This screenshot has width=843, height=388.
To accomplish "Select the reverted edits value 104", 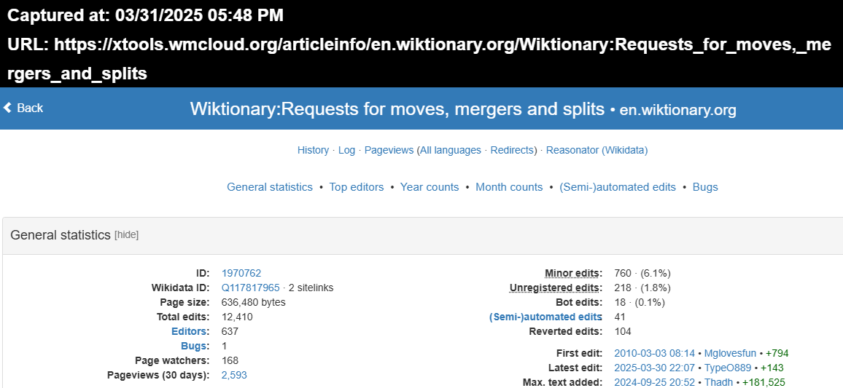I will click(623, 331).
